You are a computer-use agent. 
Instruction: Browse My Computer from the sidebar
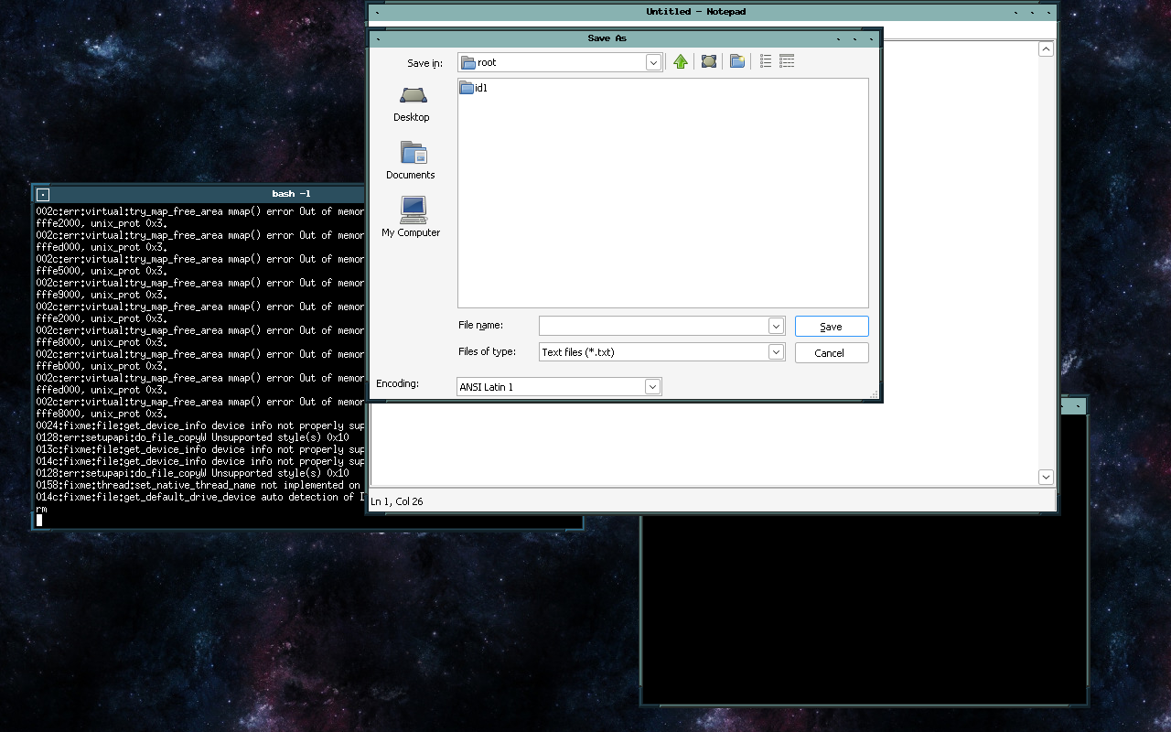(411, 218)
